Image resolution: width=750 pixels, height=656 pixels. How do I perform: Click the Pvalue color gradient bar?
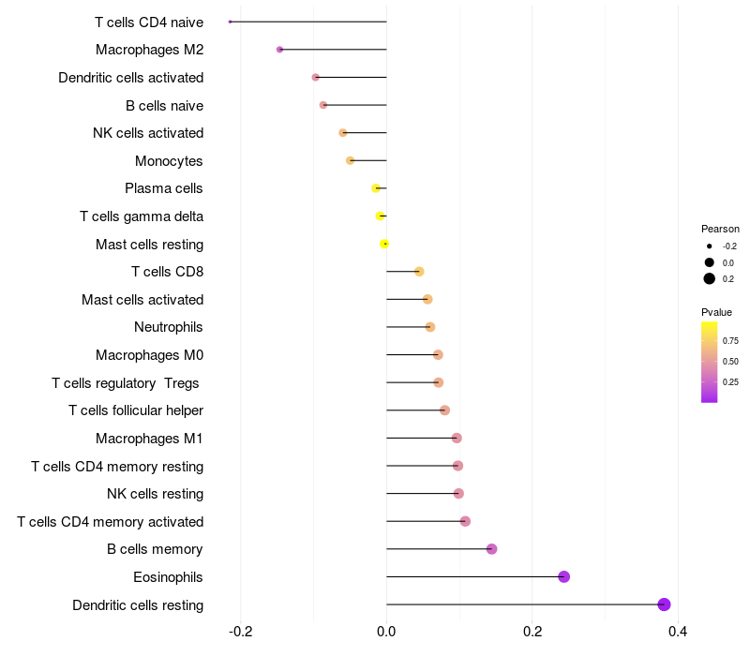pyautogui.click(x=710, y=362)
